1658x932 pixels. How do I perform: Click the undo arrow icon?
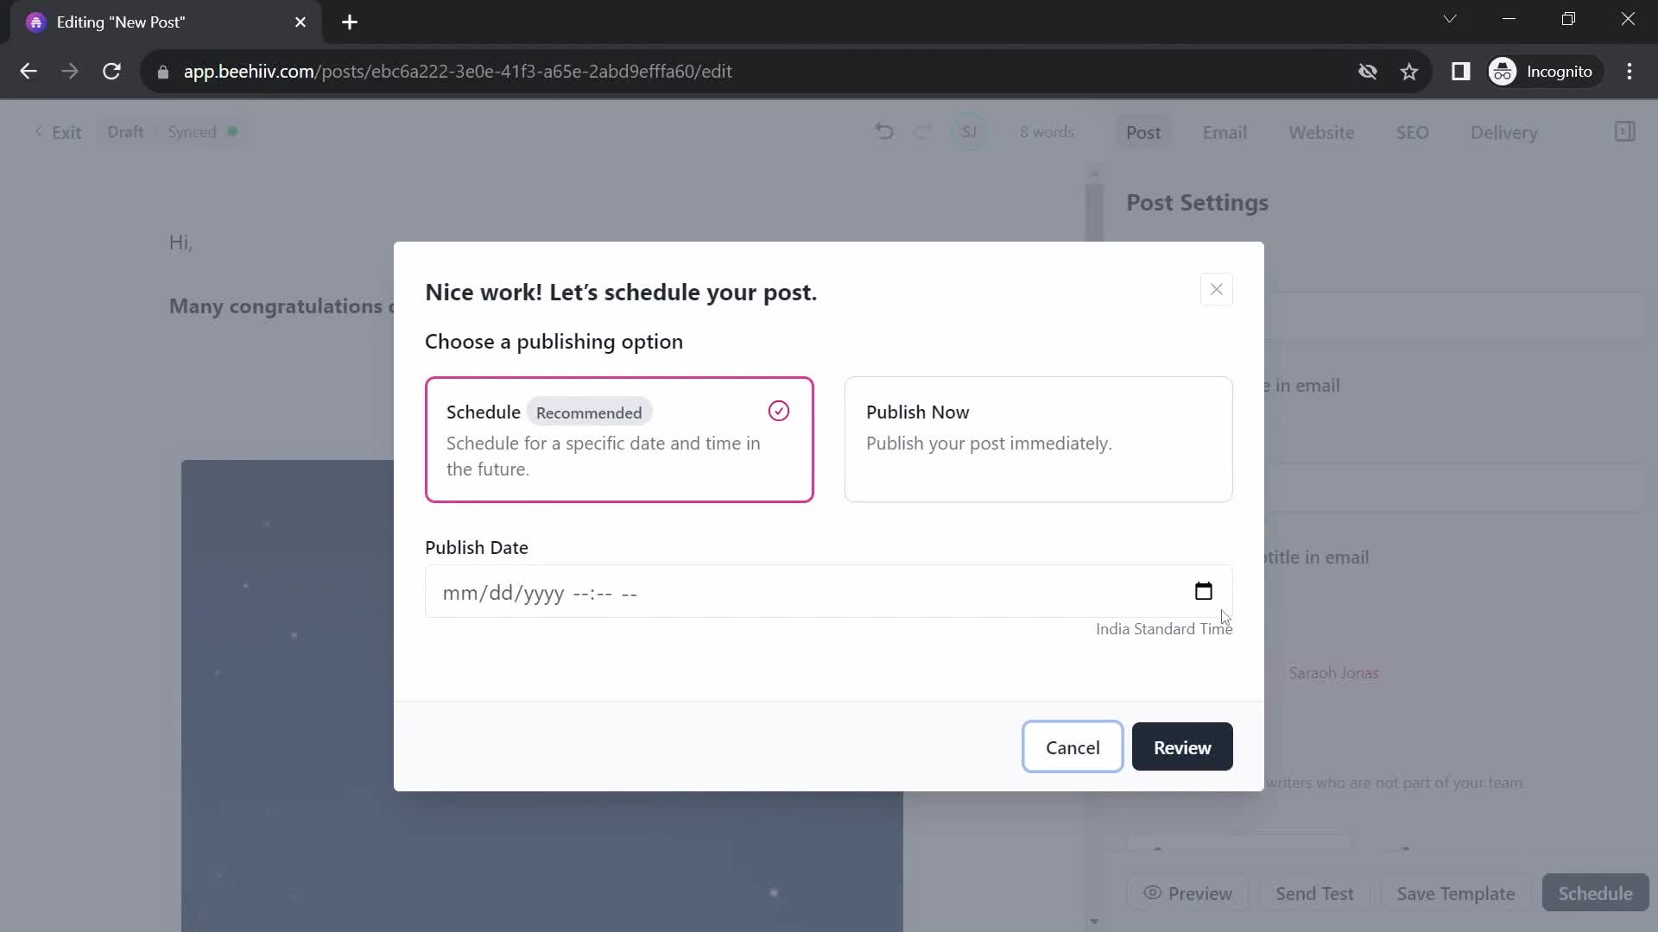pos(889,132)
